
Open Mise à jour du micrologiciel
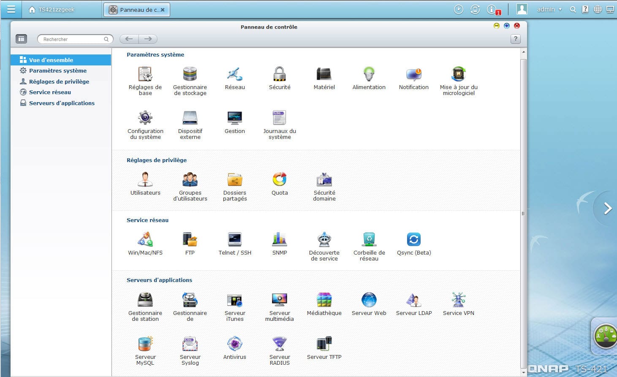459,75
